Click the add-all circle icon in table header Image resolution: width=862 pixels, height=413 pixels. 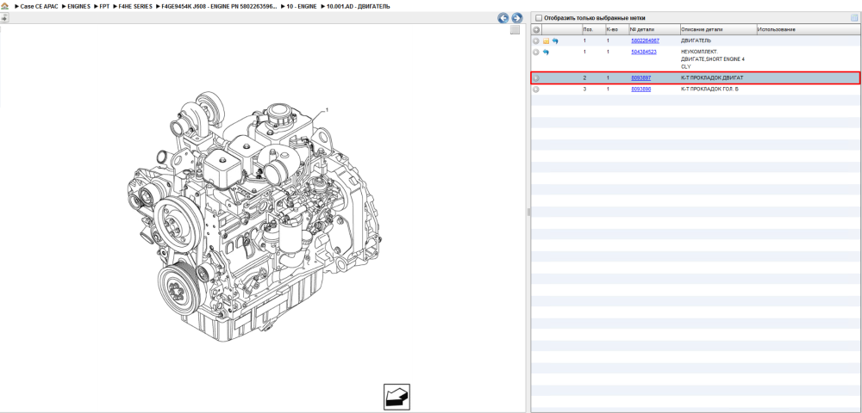pyautogui.click(x=536, y=29)
